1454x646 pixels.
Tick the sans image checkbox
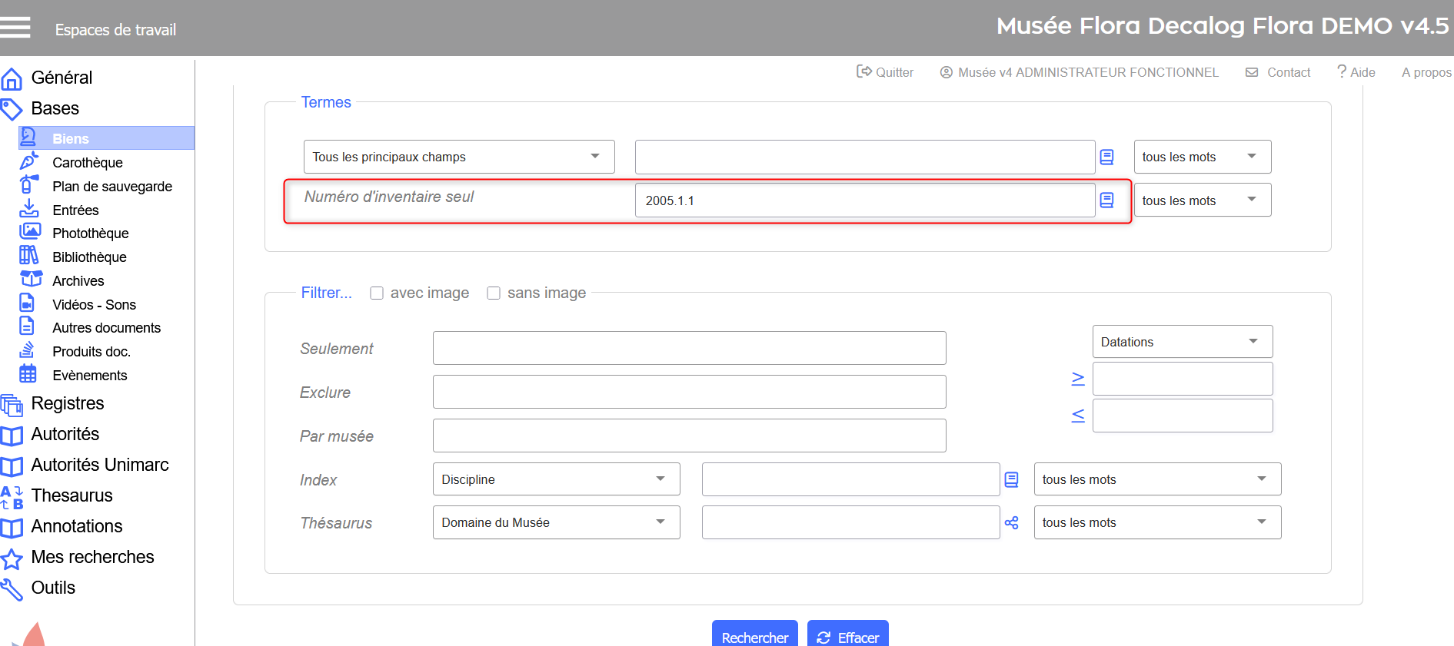tap(494, 293)
